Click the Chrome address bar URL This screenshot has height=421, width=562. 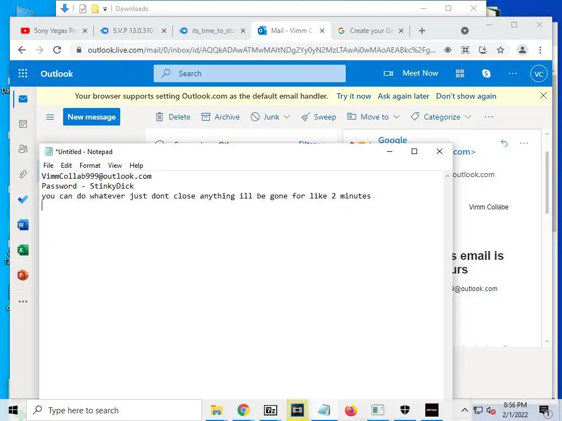(x=262, y=50)
